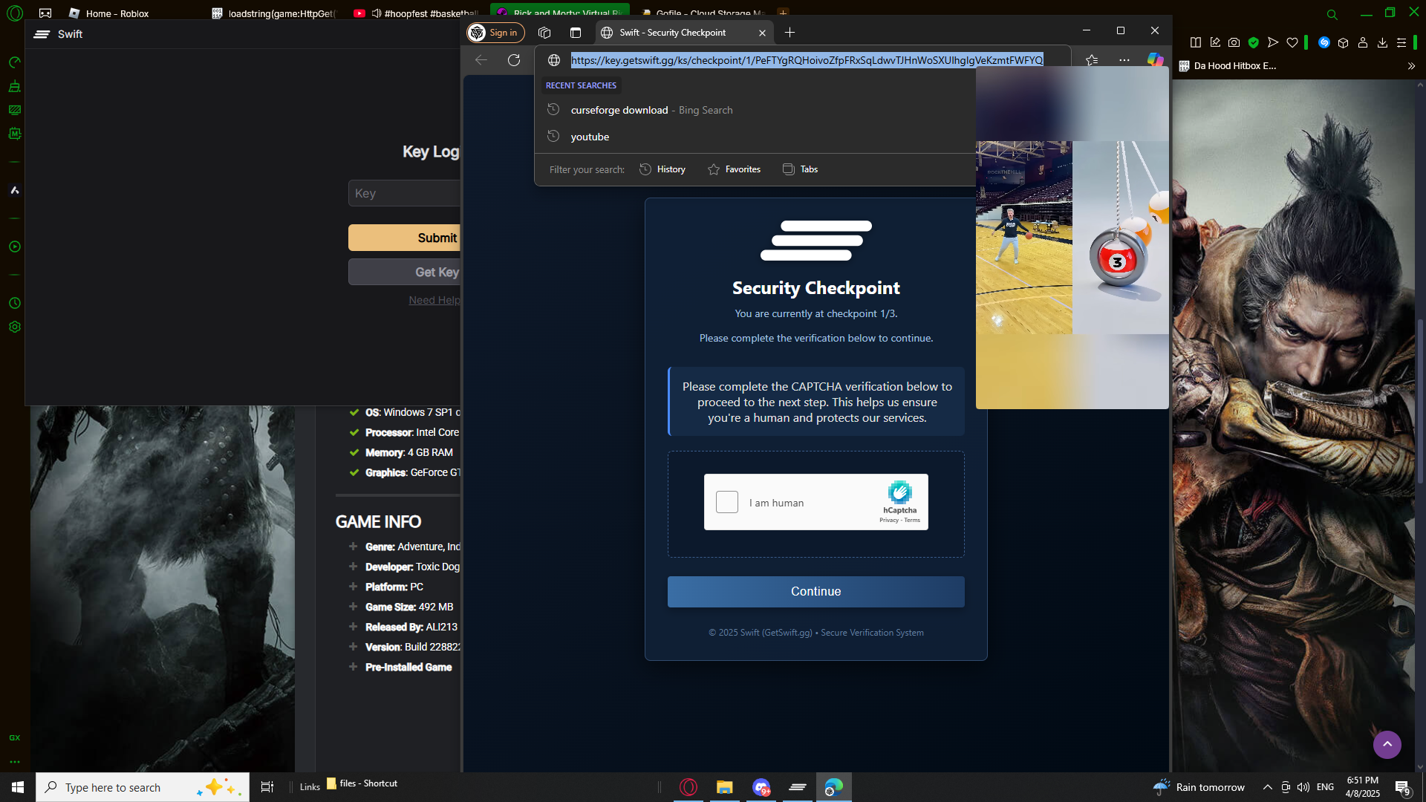
Task: Expand the Genre entry plus icon
Action: tap(354, 547)
